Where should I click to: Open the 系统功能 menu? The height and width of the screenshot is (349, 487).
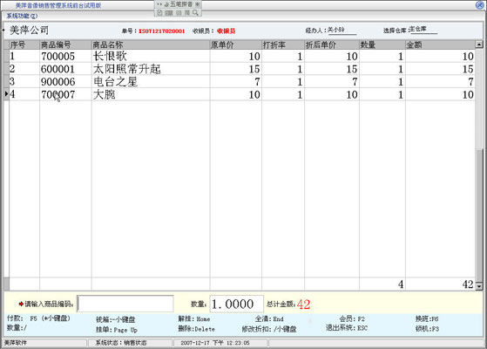click(x=22, y=16)
